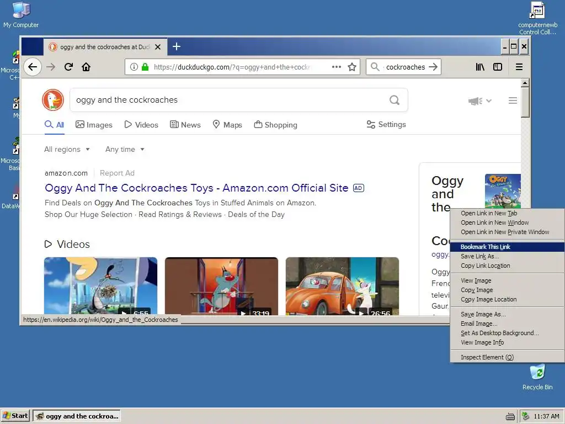Click the green secure lock icon

(x=145, y=67)
